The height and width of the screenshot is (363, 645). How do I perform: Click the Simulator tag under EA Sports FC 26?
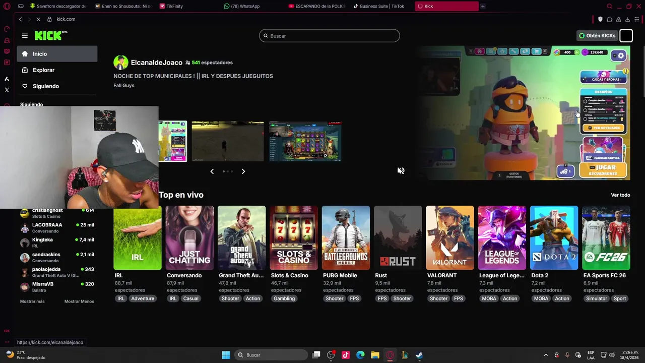597,298
